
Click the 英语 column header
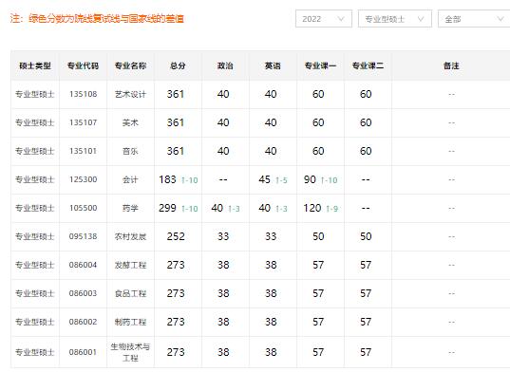[273, 65]
